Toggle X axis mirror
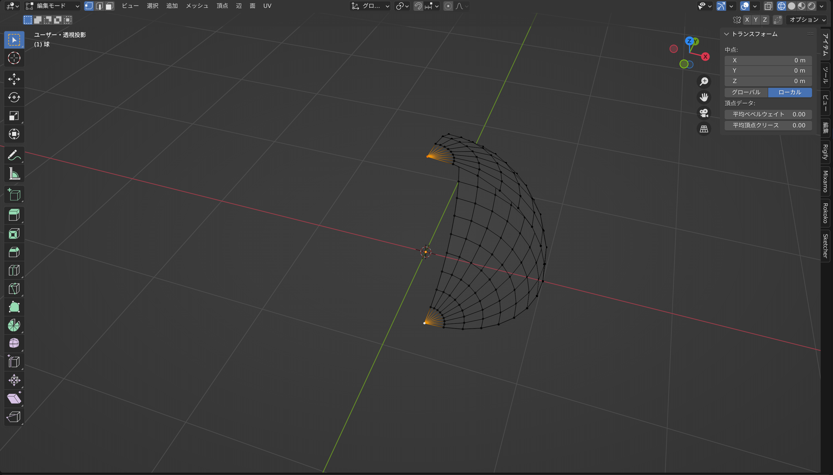The height and width of the screenshot is (475, 833). tap(747, 20)
